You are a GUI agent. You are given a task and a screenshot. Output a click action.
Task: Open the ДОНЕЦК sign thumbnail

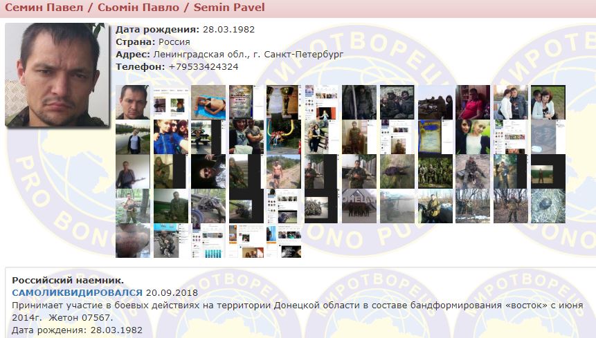tap(359, 206)
